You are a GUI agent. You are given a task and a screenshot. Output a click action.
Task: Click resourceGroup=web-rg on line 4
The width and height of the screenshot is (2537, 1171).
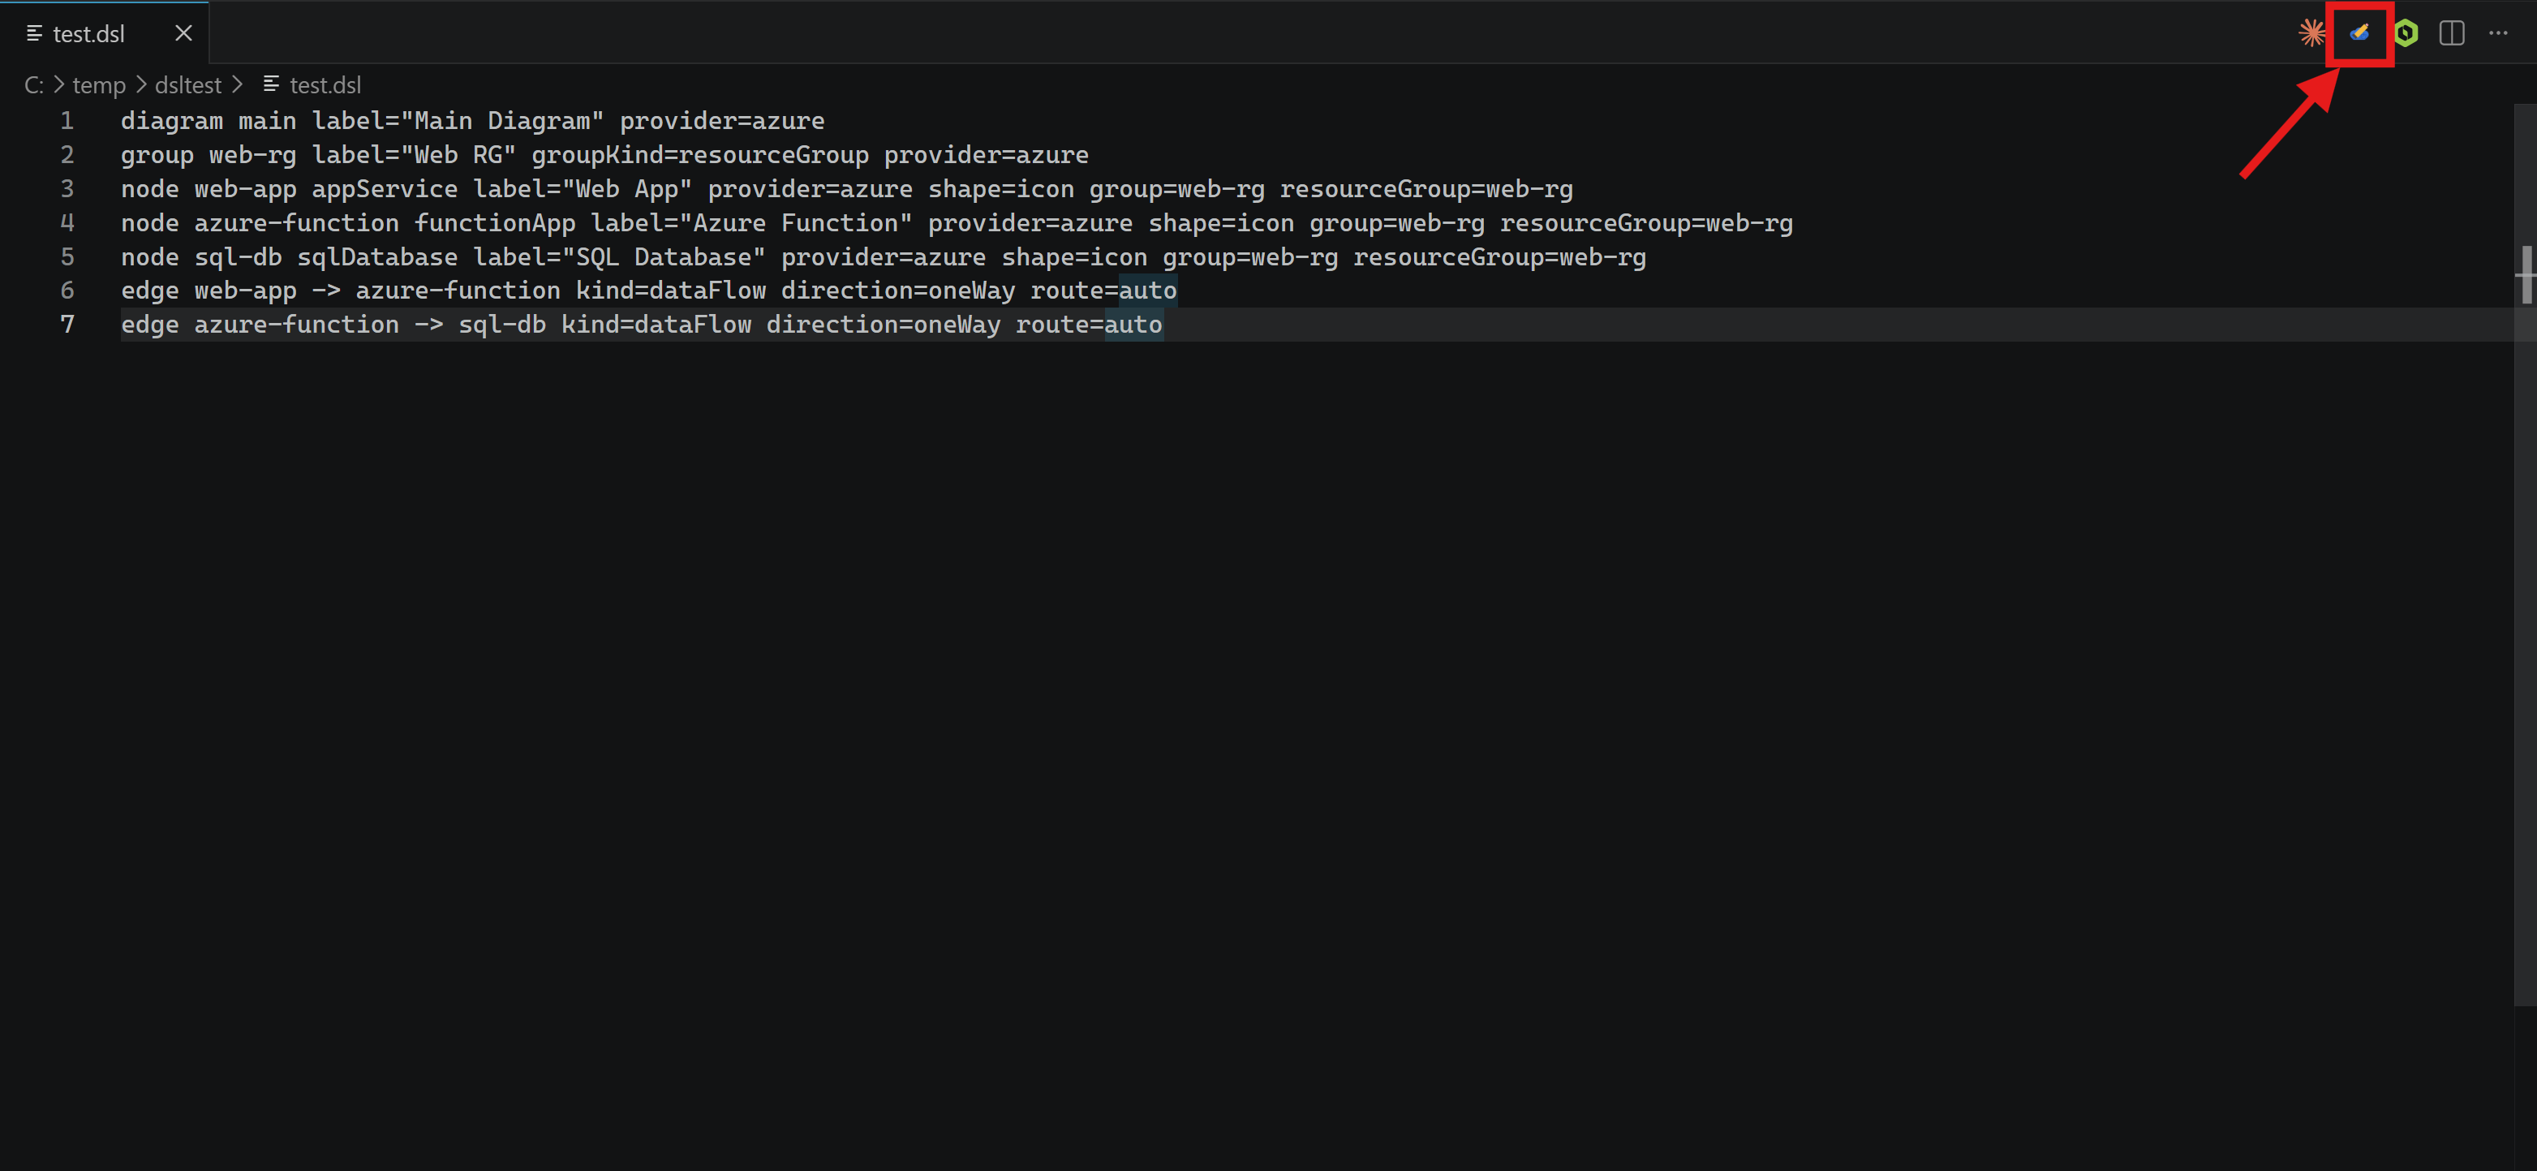1647,223
